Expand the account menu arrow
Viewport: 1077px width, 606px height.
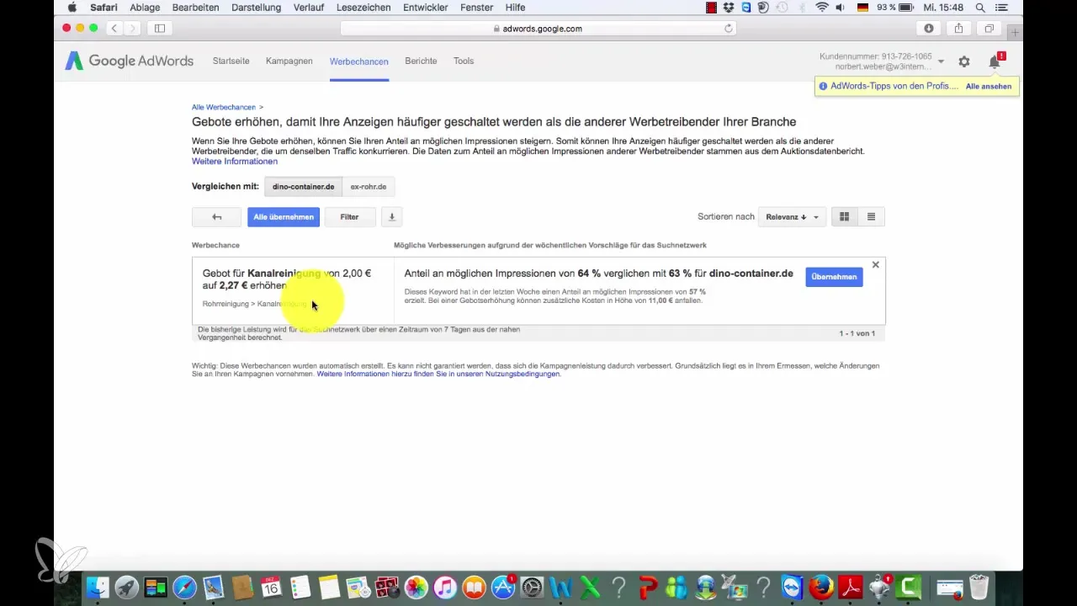coord(941,61)
